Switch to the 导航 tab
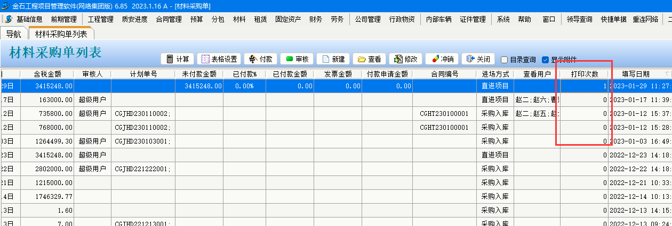The image size is (672, 226). pyautogui.click(x=14, y=34)
